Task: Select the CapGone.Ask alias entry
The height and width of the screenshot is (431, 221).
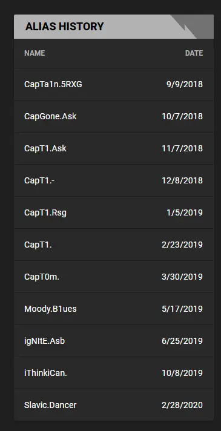Action: [x=113, y=117]
